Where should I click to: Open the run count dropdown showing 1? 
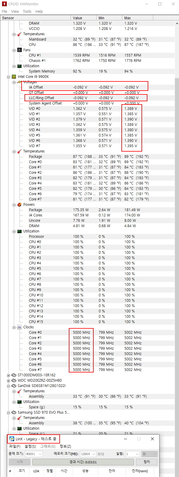tap(137, 454)
